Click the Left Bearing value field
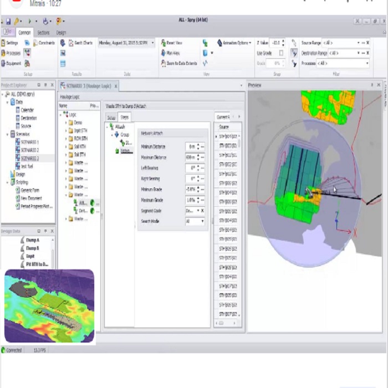Screen dimensions: 388x388 click(191, 168)
